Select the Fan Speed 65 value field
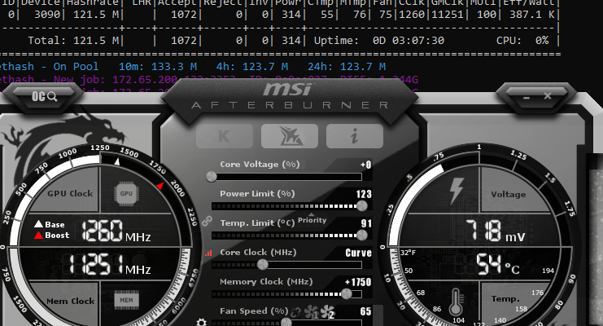The height and width of the screenshot is (326, 603). (x=365, y=311)
